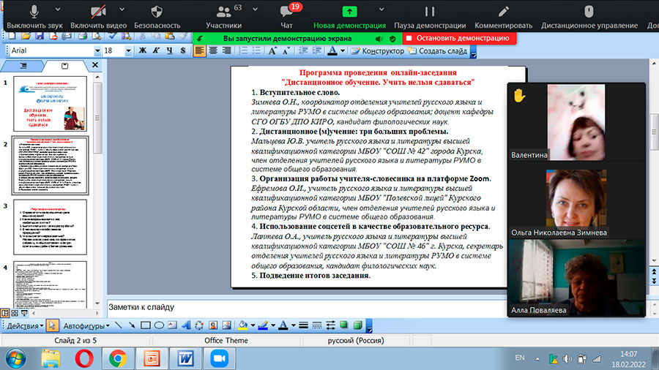659x370 pixels.
Task: Open Arial font name dropdown
Action: coord(97,50)
